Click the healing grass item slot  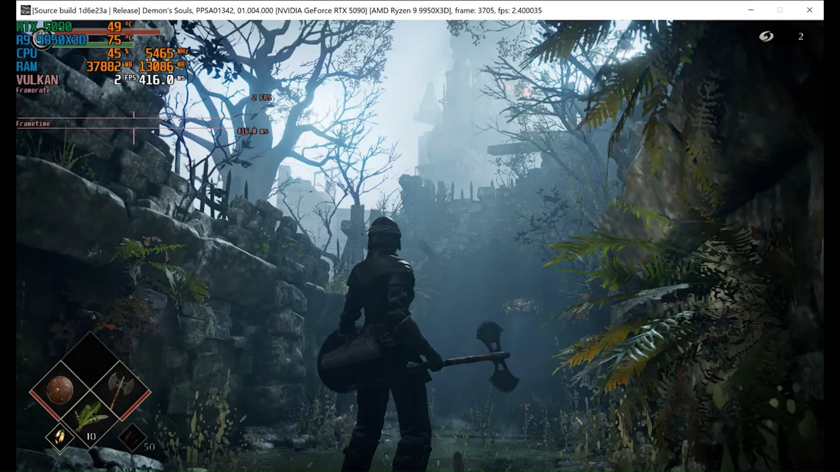91,419
